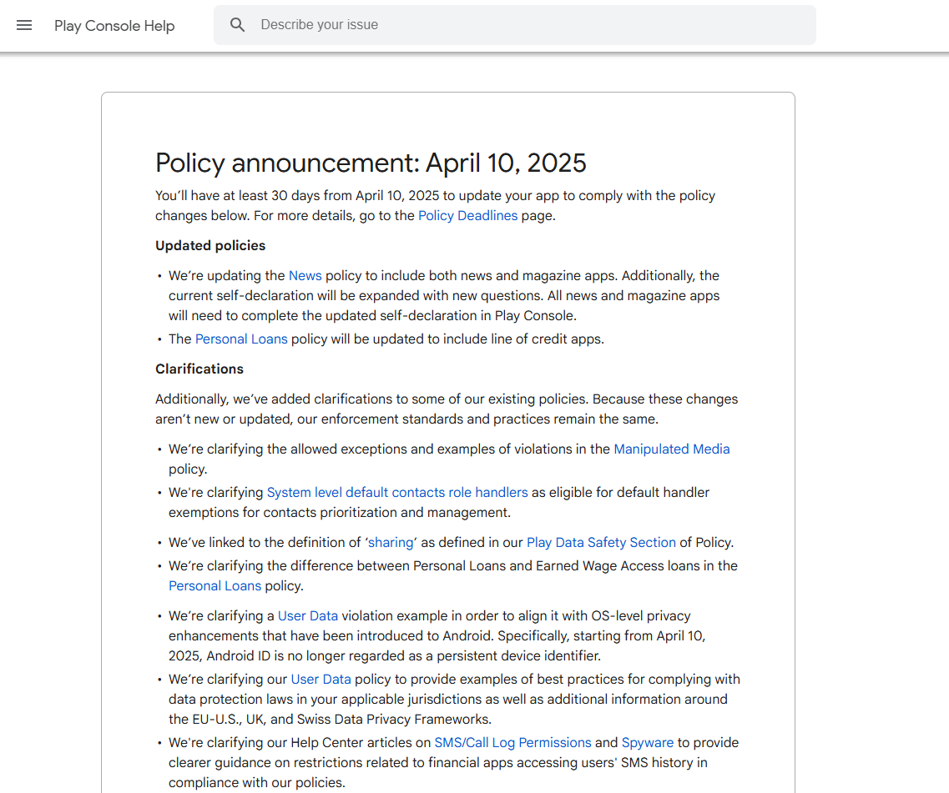Open the Spyware article link

647,743
